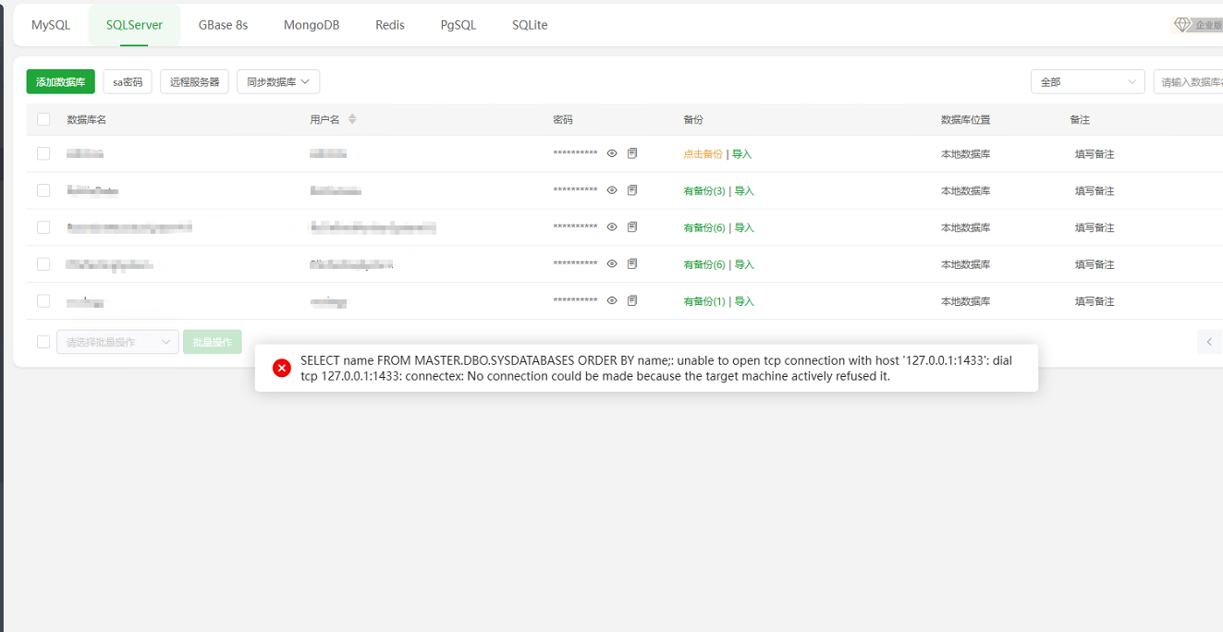Viewport: 1223px width, 632px height.
Task: Show password for the first database row
Action: pyautogui.click(x=612, y=153)
